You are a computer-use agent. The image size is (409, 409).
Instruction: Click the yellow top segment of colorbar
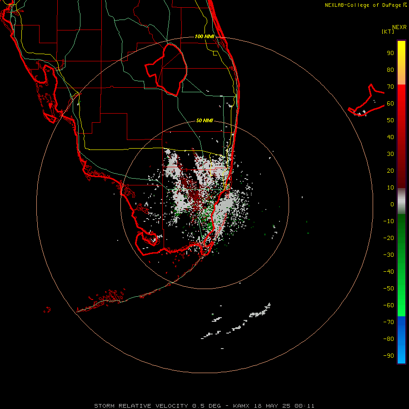[x=401, y=62]
